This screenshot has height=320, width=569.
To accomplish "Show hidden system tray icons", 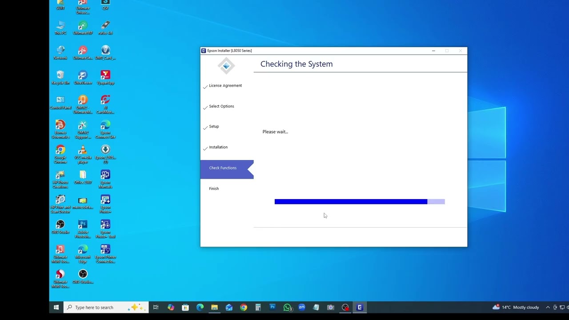I will click(x=548, y=307).
